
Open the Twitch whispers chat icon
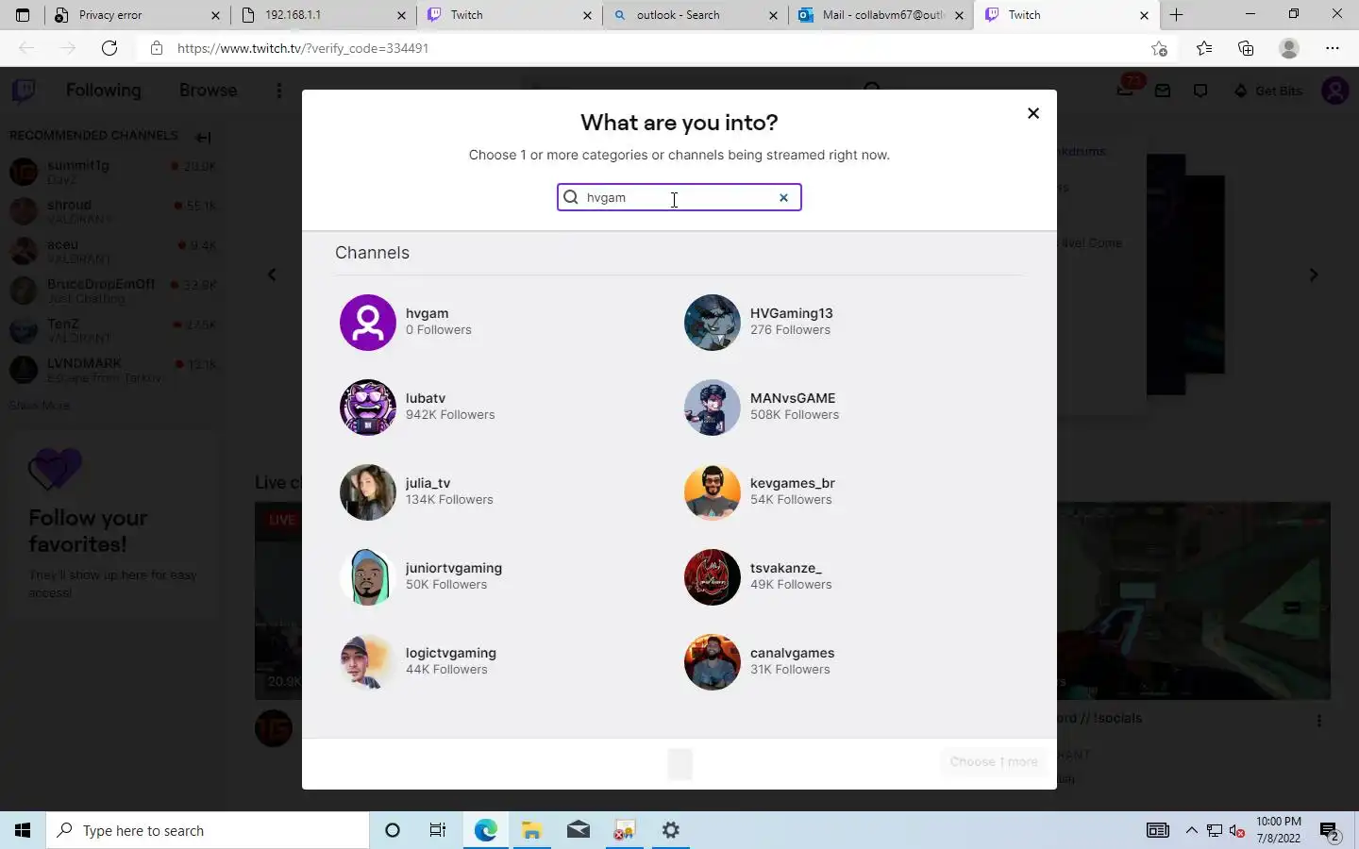point(1200,91)
